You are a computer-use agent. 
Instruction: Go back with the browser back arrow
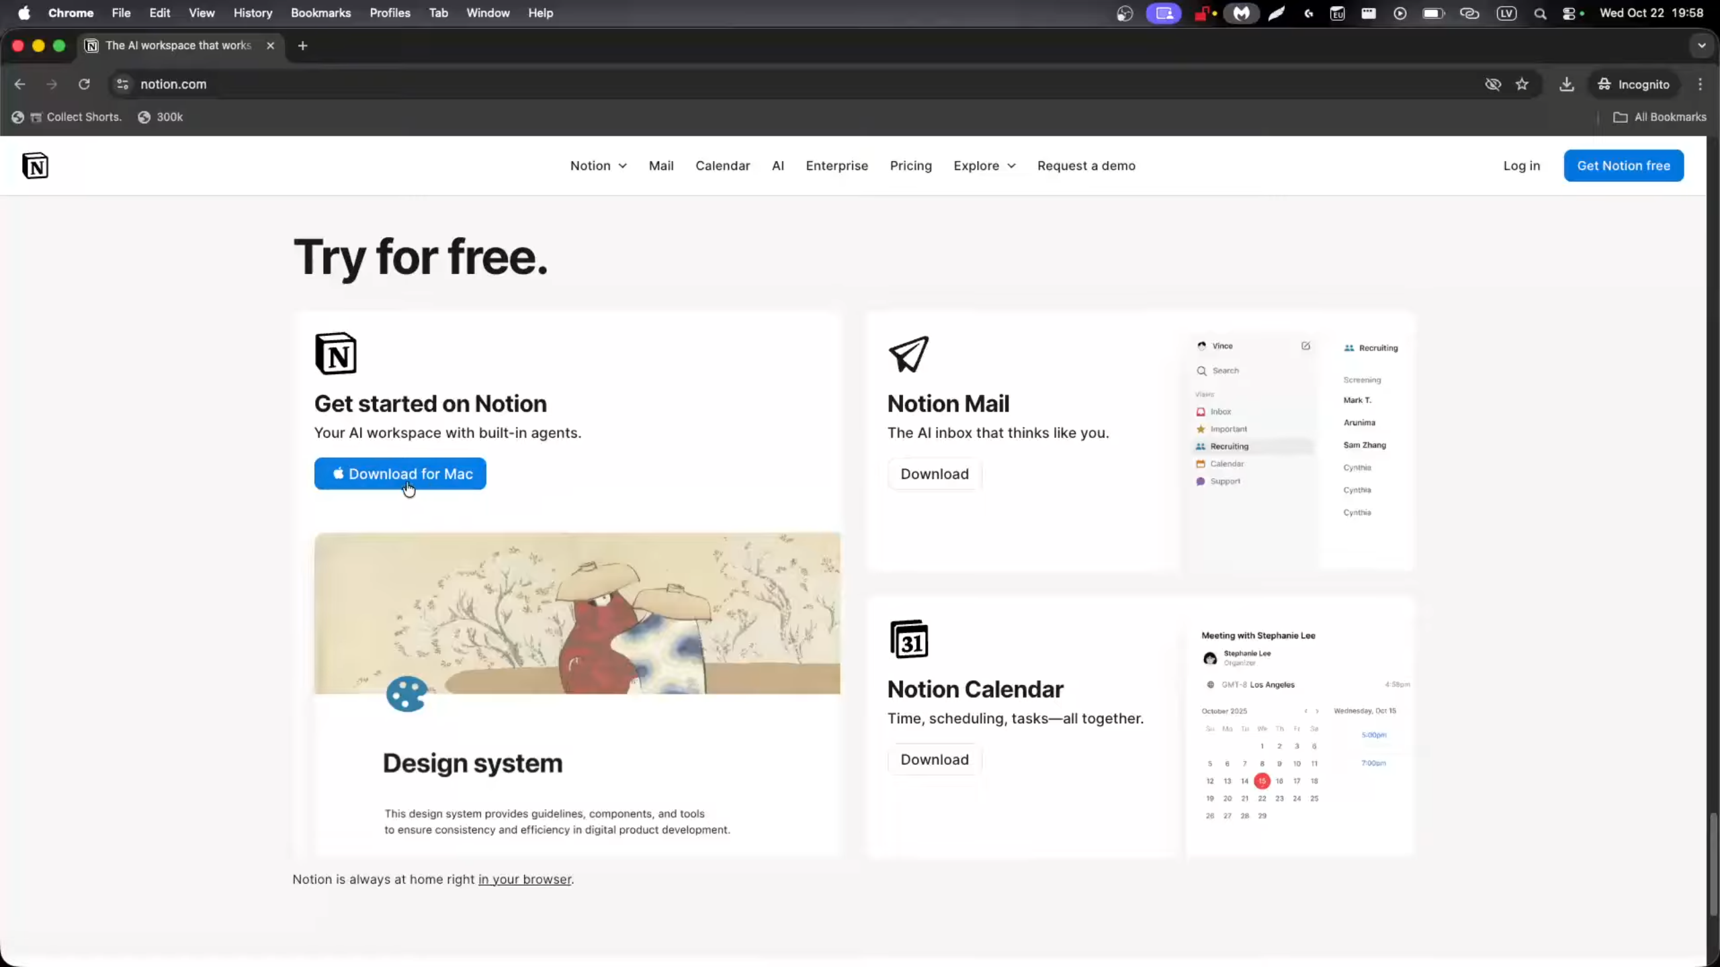point(19,84)
